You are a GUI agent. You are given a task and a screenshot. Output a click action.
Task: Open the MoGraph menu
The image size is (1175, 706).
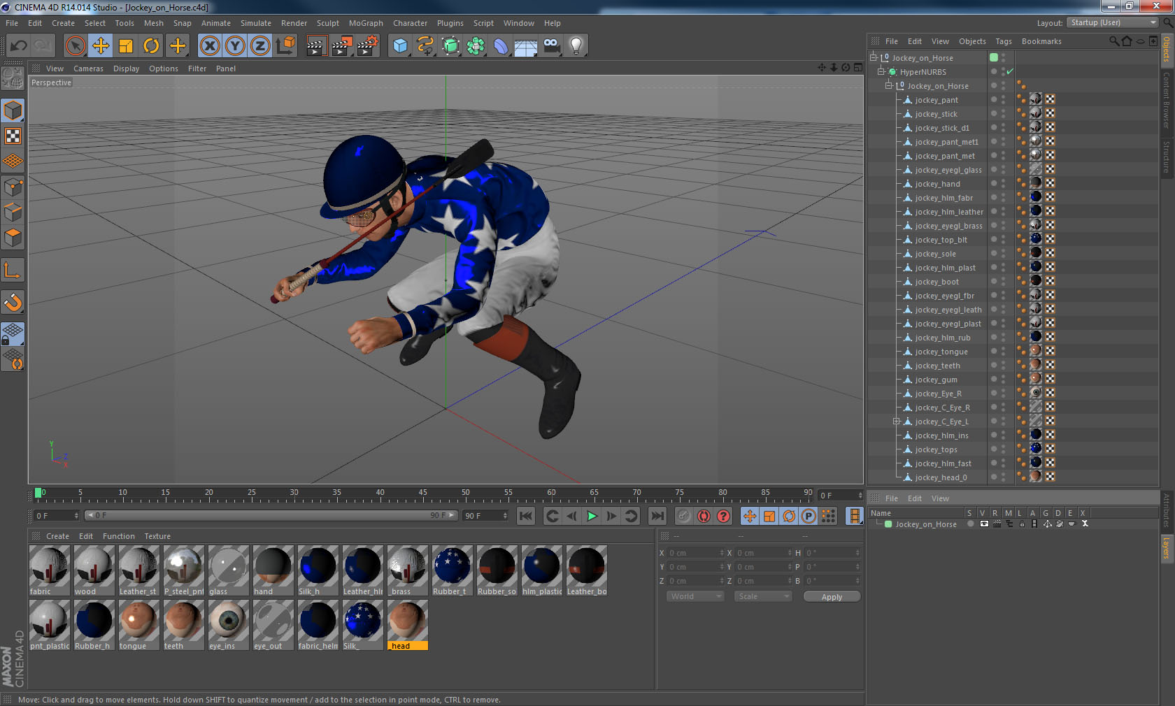pos(366,23)
